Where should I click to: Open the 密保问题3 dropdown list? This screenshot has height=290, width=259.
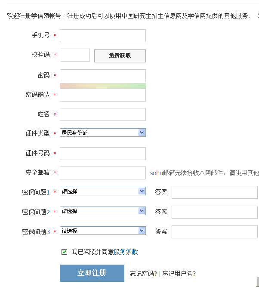pyautogui.click(x=103, y=231)
